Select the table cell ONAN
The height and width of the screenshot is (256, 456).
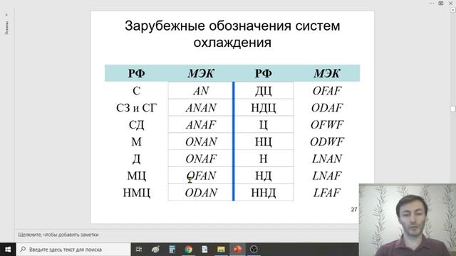click(201, 142)
